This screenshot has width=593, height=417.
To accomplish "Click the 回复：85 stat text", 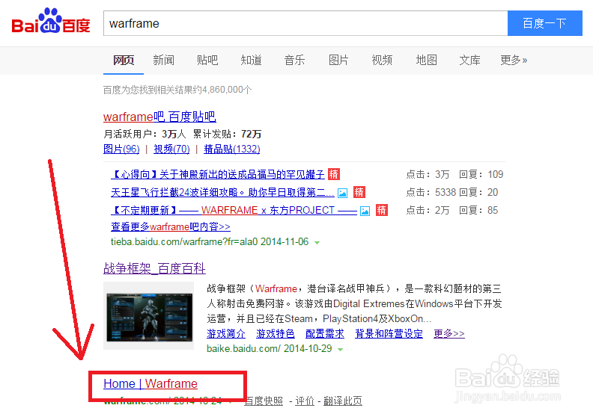I will pyautogui.click(x=478, y=210).
